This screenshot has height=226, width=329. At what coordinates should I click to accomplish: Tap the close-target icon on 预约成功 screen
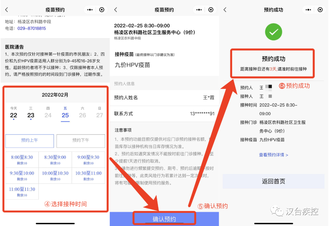click(x=320, y=10)
